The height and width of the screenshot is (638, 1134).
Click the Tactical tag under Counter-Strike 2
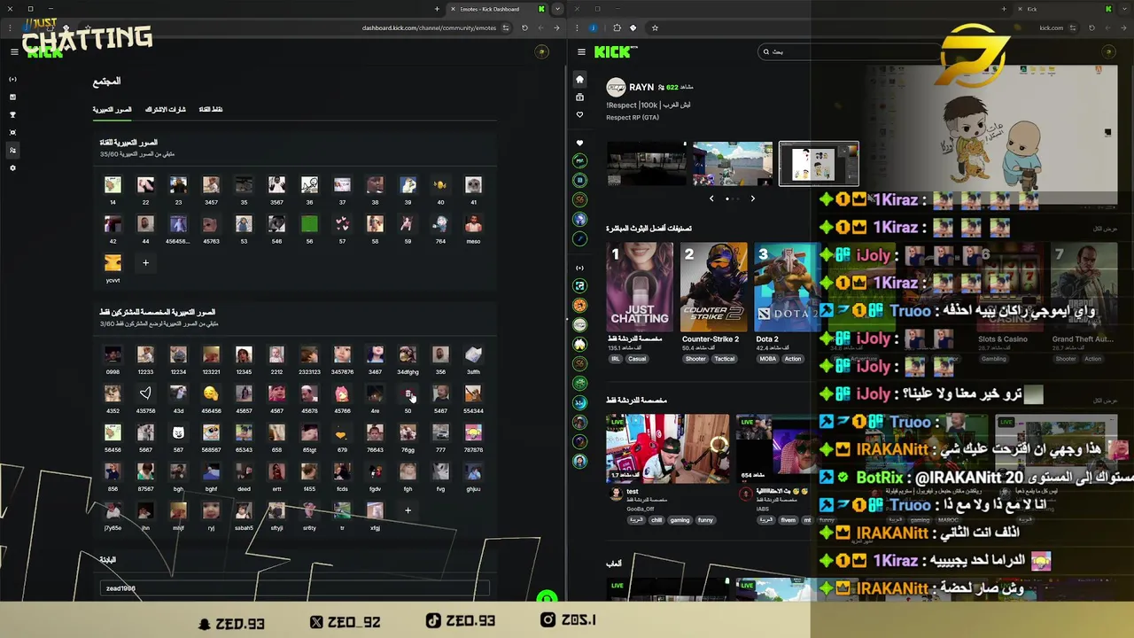click(x=725, y=359)
